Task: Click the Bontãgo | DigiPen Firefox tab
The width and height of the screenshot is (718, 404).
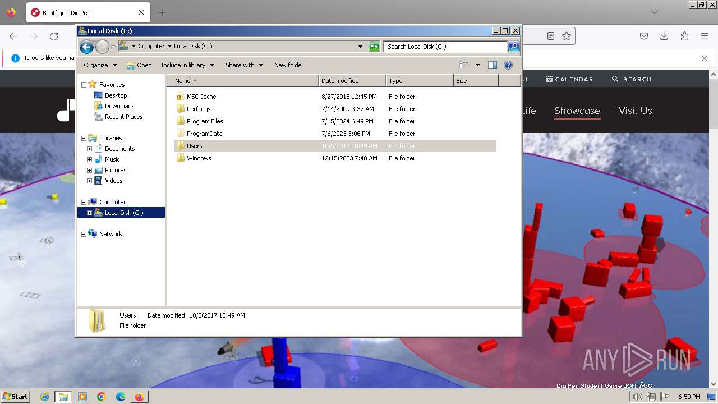Action: click(x=87, y=12)
